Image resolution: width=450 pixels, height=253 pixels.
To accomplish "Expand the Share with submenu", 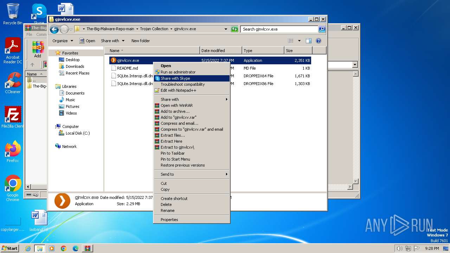I will [192, 99].
